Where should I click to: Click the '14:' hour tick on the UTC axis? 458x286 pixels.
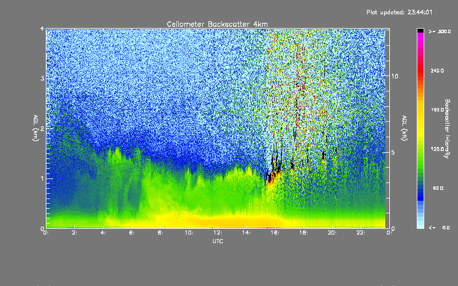click(x=247, y=233)
